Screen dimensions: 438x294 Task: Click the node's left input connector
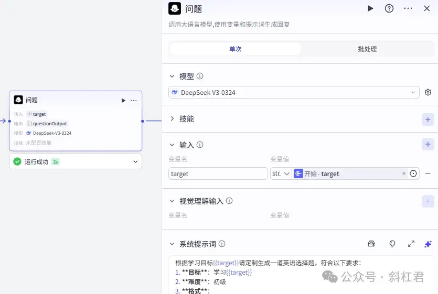coord(9,121)
